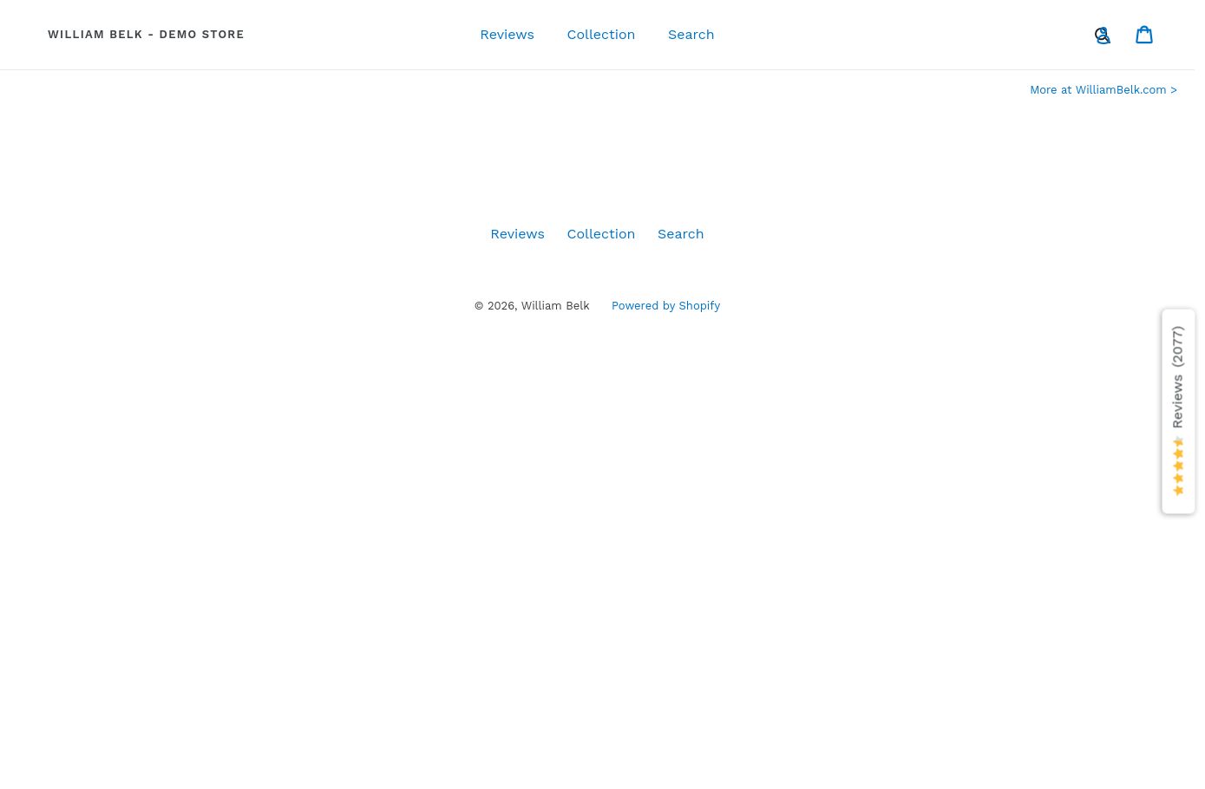Click the William Belk copyright link
Screen dimensions: 1205x789
554,306
